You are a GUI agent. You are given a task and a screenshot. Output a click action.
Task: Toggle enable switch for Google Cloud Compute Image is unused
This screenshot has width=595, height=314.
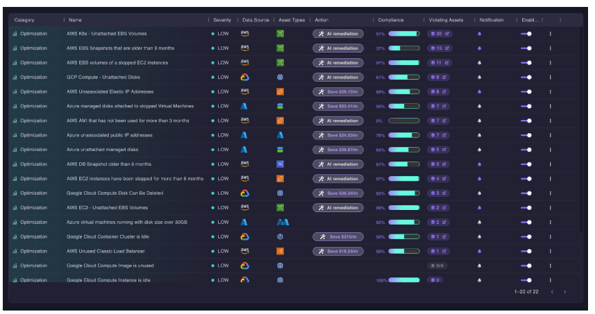(x=526, y=265)
